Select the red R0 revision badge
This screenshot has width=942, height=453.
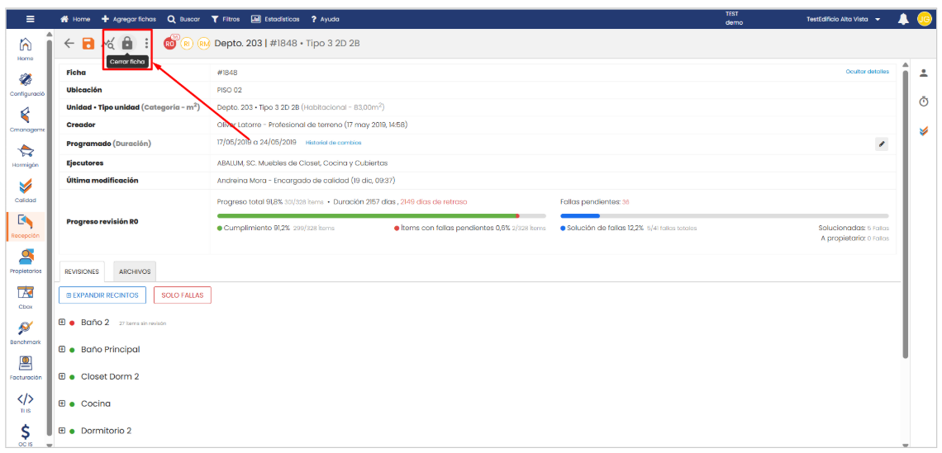[x=170, y=43]
